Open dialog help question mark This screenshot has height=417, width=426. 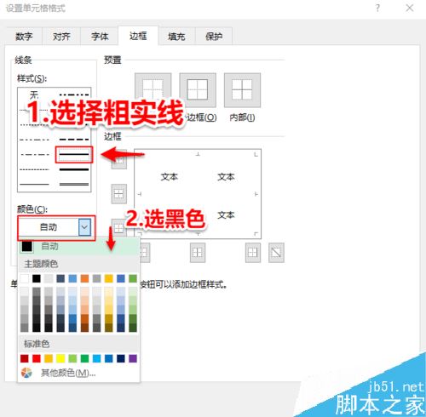coord(377,8)
